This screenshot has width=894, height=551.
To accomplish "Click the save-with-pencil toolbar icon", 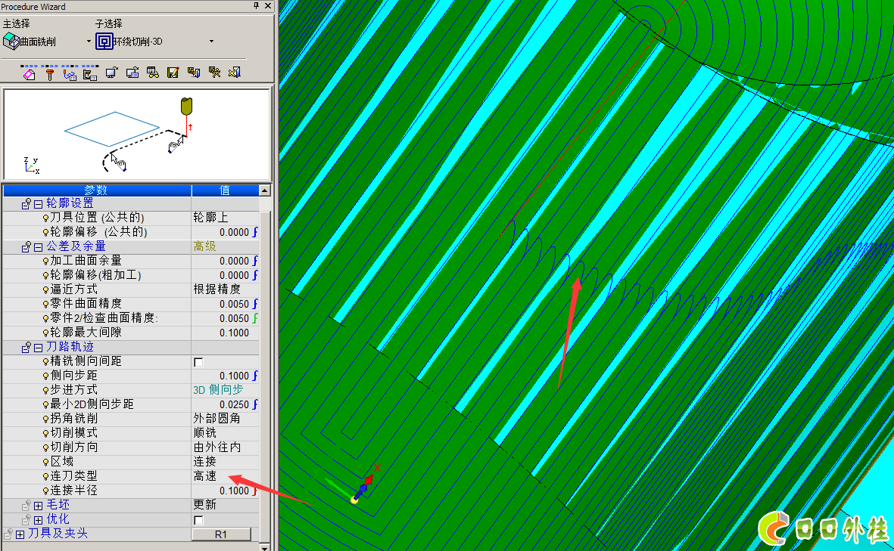I will click(x=172, y=73).
